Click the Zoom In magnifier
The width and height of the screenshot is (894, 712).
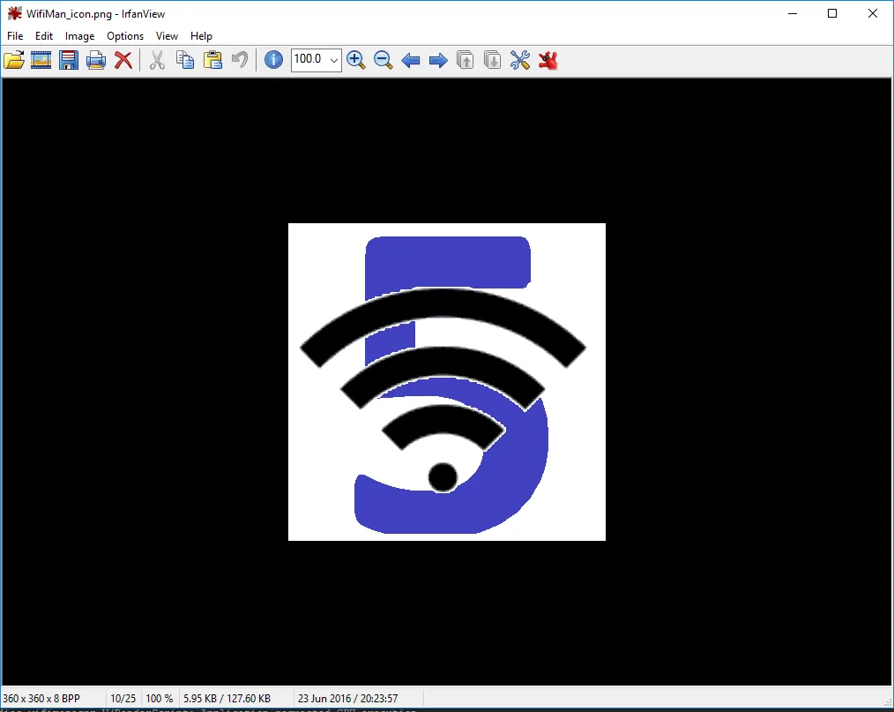click(x=356, y=60)
